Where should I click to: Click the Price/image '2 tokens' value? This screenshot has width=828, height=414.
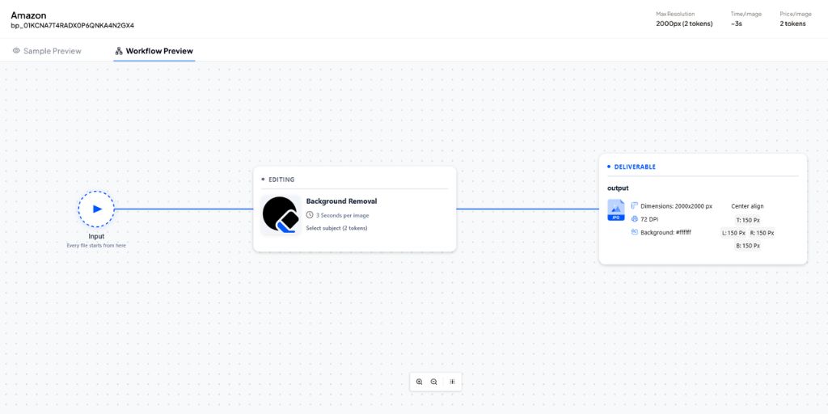point(792,23)
